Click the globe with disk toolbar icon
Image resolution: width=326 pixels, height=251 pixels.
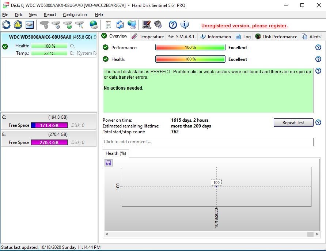click(94, 25)
